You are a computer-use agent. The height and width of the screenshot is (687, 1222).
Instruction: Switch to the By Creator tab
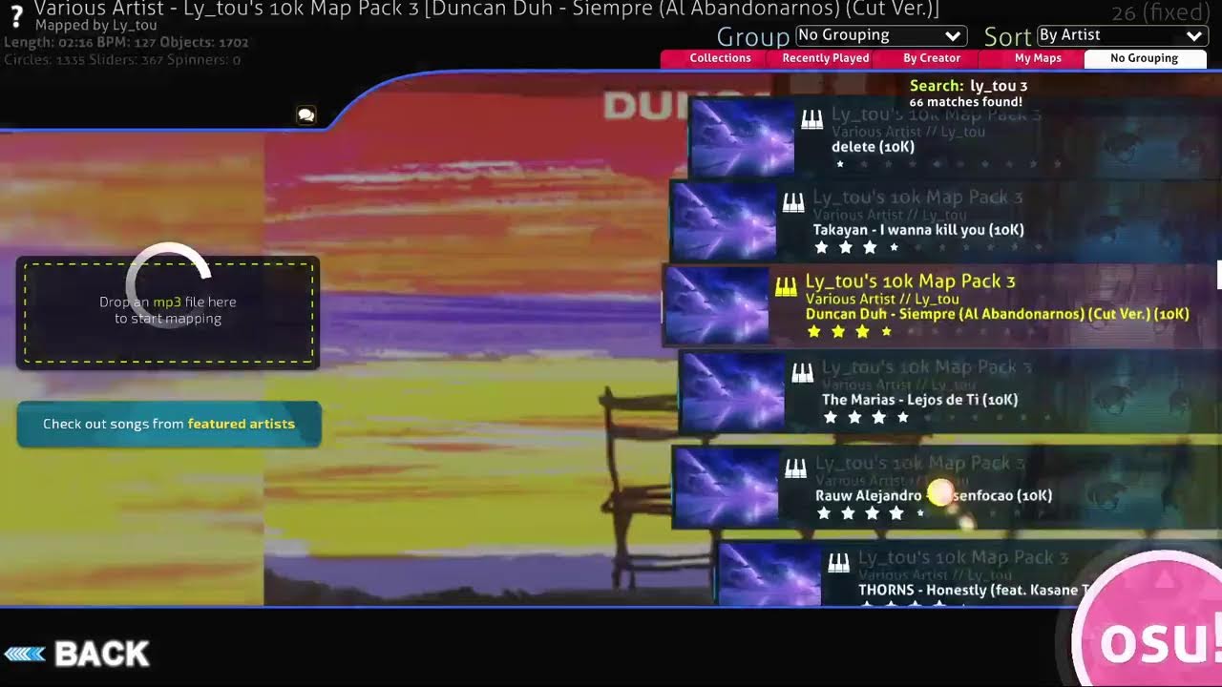click(x=932, y=58)
